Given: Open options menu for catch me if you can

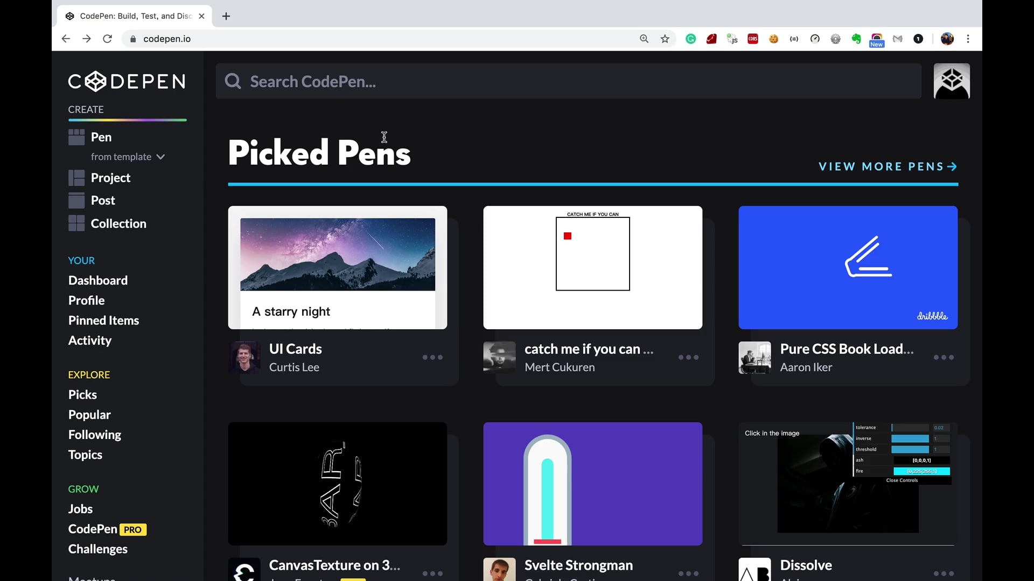Looking at the screenshot, I should (688, 357).
